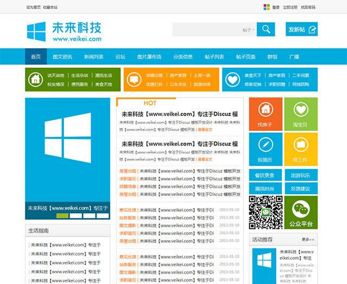
Task: Open the 群组 nav item
Action: click(272, 57)
